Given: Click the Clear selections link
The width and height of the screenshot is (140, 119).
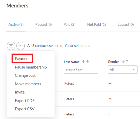Looking at the screenshot, I should (x=77, y=46).
